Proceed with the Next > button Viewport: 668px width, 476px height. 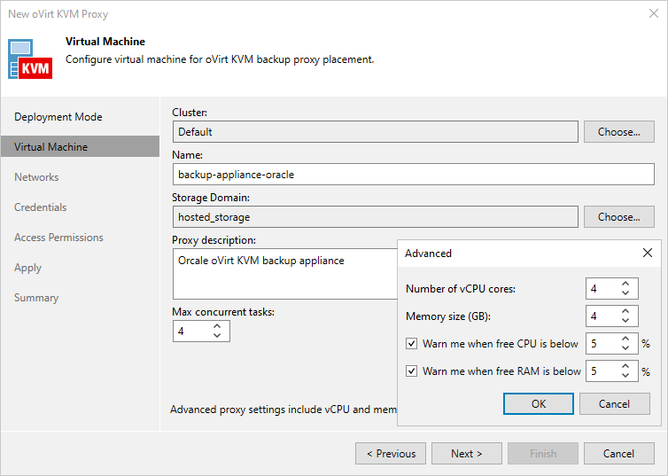(466, 454)
